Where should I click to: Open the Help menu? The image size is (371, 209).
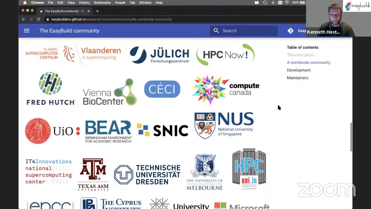159,3
